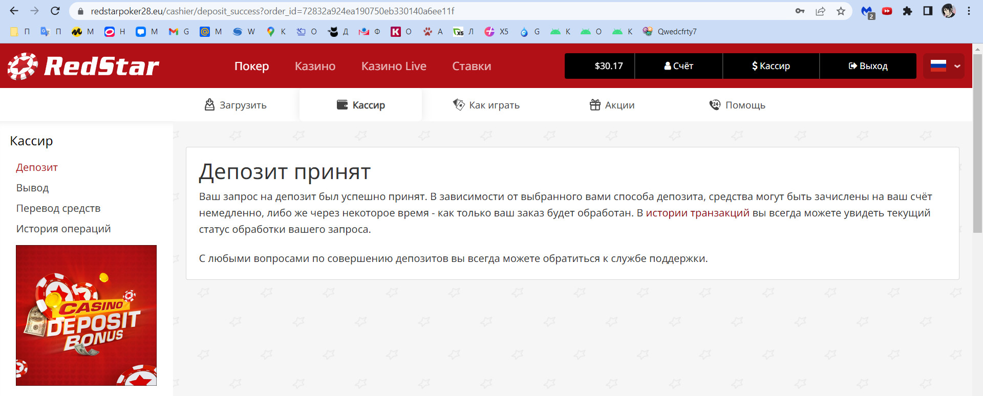983x396 pixels.
Task: Click the red YouTube-style extension icon
Action: click(887, 11)
